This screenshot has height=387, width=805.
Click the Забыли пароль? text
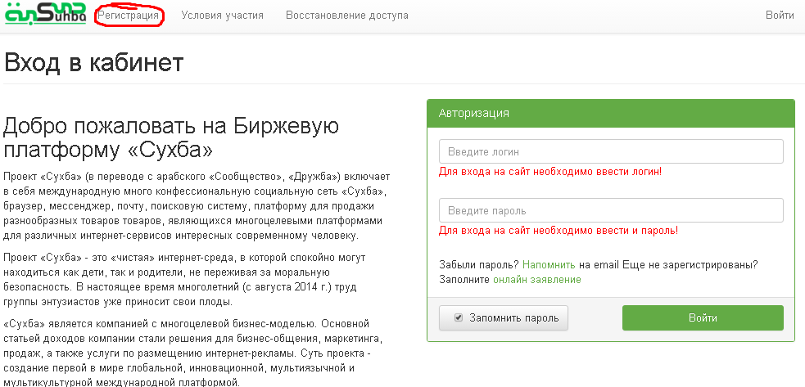pos(480,265)
